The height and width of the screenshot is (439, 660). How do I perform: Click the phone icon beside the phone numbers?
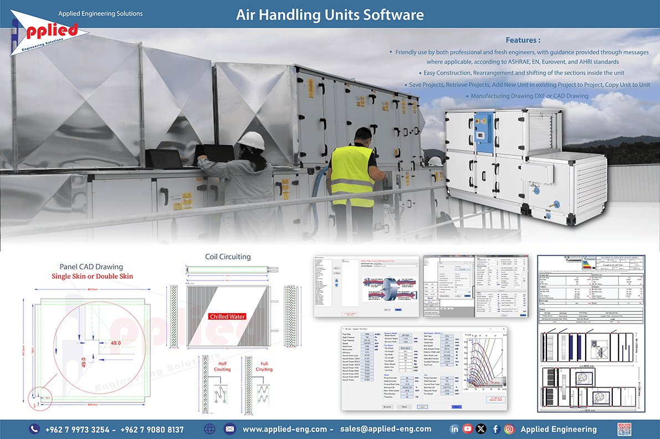pyautogui.click(x=34, y=428)
